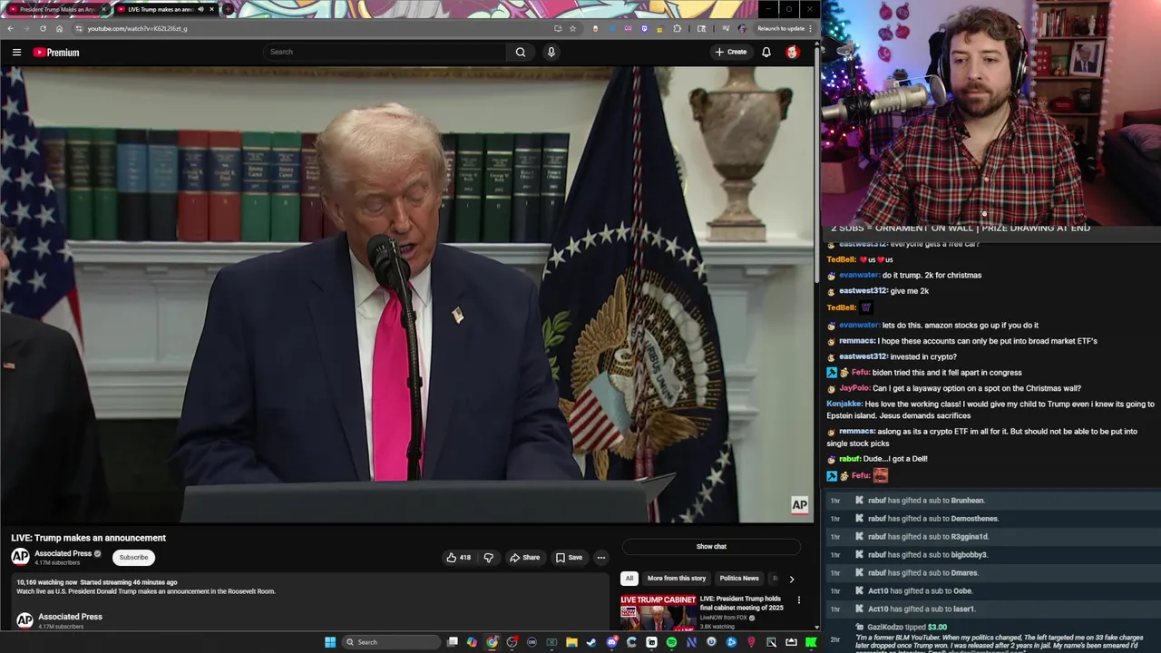Open Spotify from the taskbar
Image resolution: width=1161 pixels, height=653 pixels.
(x=671, y=642)
